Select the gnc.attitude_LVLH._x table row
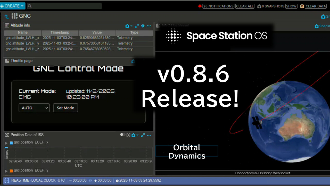 [x=79, y=38]
